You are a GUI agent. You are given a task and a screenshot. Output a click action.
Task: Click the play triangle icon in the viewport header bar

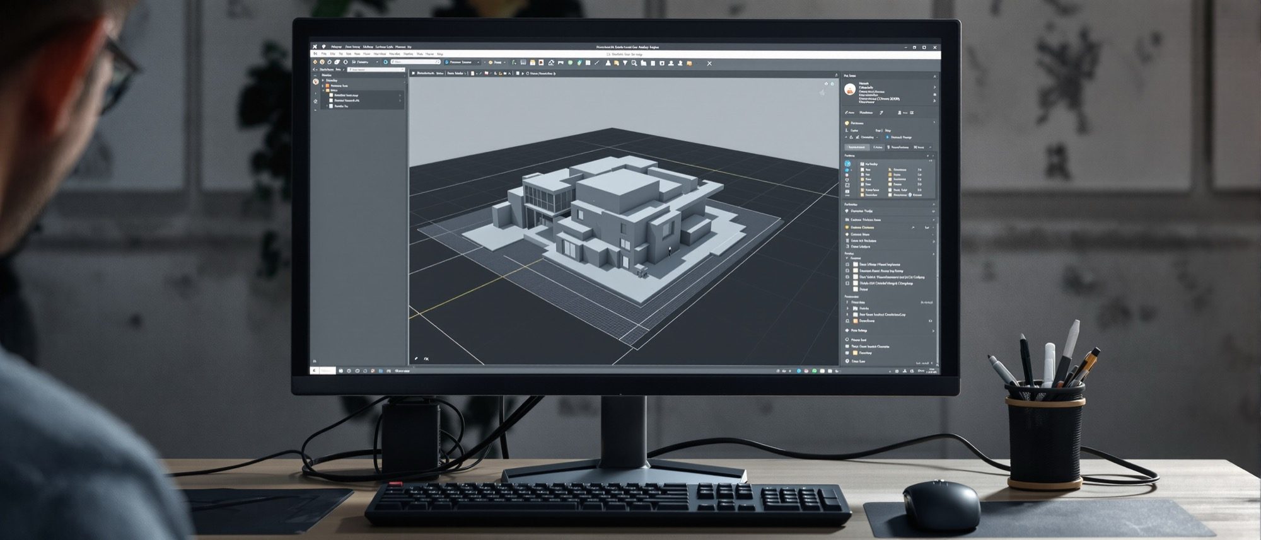pos(523,74)
